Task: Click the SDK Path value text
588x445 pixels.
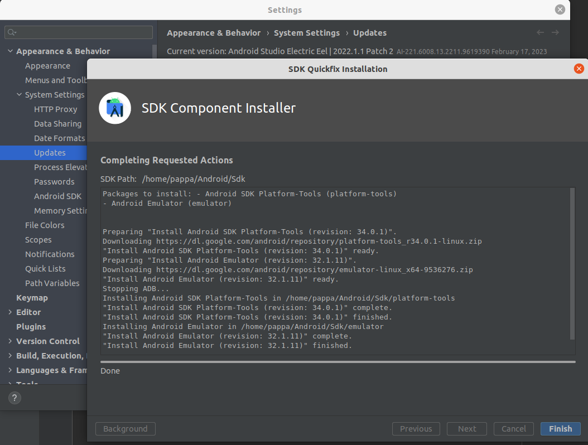Action: (194, 179)
